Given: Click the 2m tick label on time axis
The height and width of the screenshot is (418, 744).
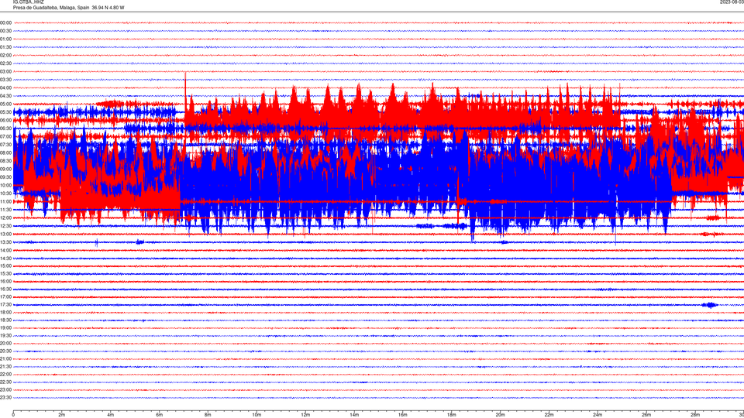Looking at the screenshot, I should click(x=62, y=415).
